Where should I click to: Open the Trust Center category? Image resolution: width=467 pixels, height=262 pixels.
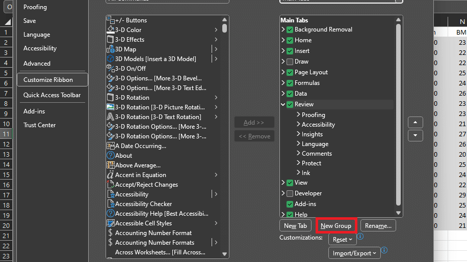click(x=40, y=125)
